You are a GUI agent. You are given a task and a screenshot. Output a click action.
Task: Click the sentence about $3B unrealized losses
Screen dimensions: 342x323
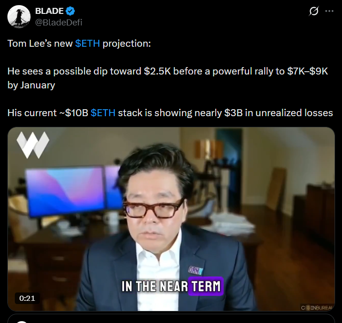pyautogui.click(x=170, y=113)
